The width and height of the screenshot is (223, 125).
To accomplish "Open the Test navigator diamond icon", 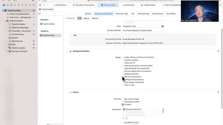I will pos(22,5).
